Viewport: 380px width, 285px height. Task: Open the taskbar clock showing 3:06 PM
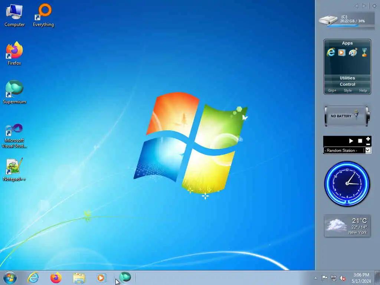361,278
